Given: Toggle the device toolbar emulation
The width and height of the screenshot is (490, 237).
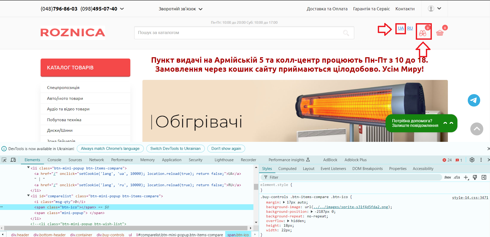Looking at the screenshot, I should [13, 160].
